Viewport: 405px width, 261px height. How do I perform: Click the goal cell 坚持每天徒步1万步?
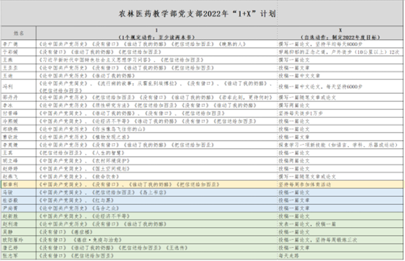click(x=340, y=114)
